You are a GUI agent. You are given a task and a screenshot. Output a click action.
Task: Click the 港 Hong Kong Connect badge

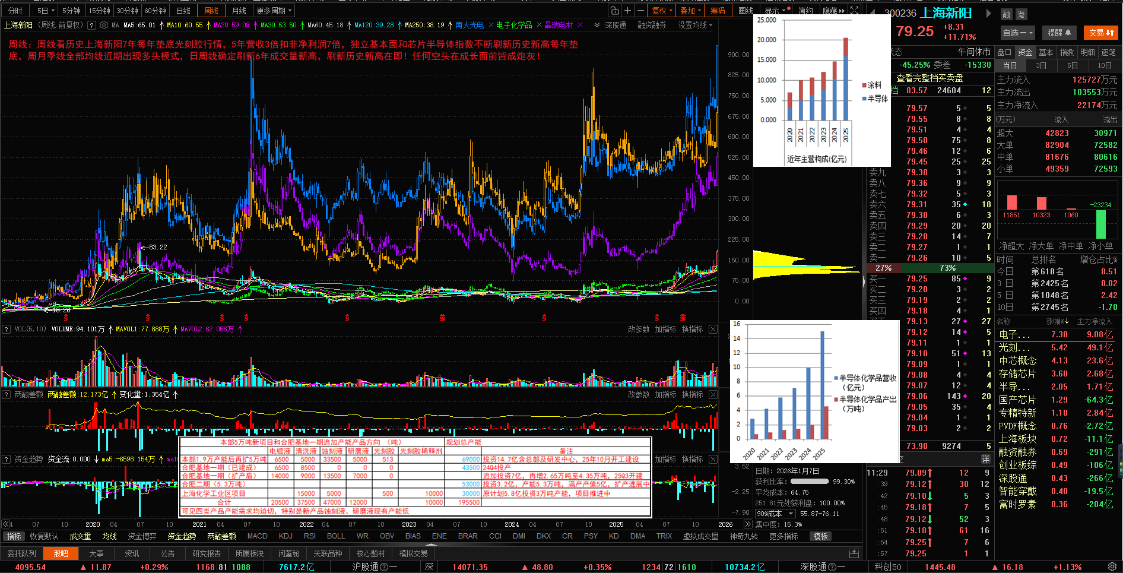point(1021,14)
